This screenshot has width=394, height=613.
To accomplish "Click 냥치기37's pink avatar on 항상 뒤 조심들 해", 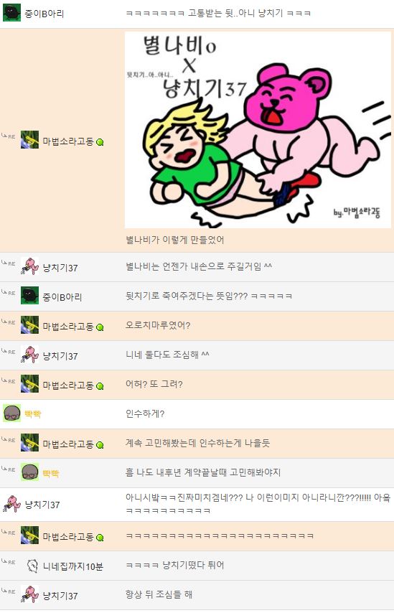I will pyautogui.click(x=29, y=594).
